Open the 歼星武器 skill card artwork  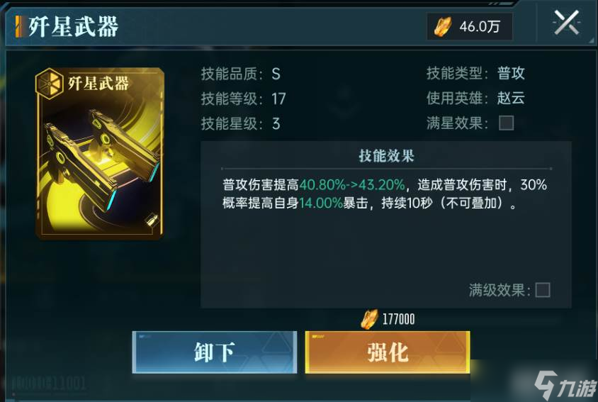pos(100,153)
